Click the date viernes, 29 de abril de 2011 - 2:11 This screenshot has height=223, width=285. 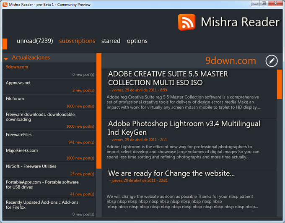(138, 140)
